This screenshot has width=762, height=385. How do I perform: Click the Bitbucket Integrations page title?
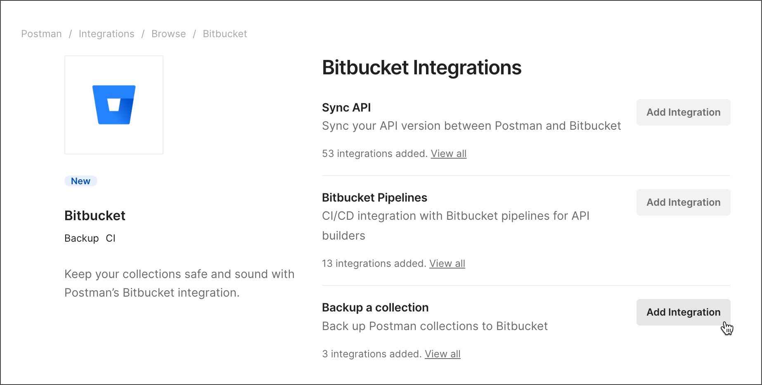421,67
